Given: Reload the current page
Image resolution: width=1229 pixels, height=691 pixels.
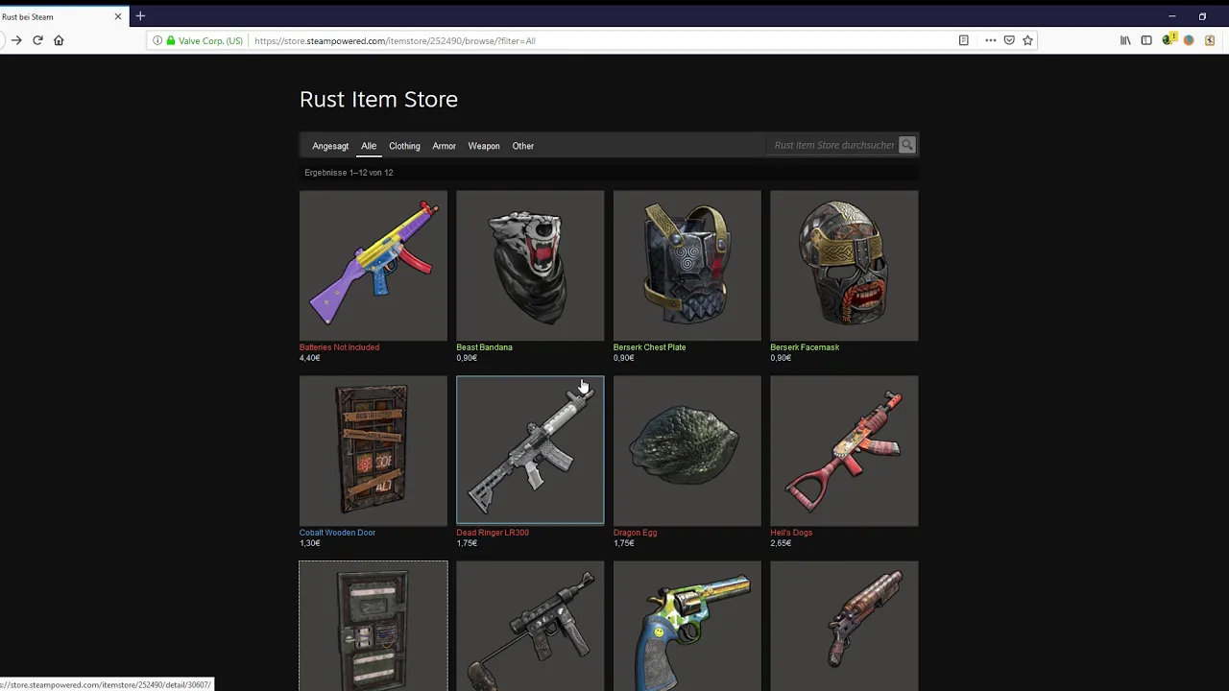Looking at the screenshot, I should pos(37,40).
